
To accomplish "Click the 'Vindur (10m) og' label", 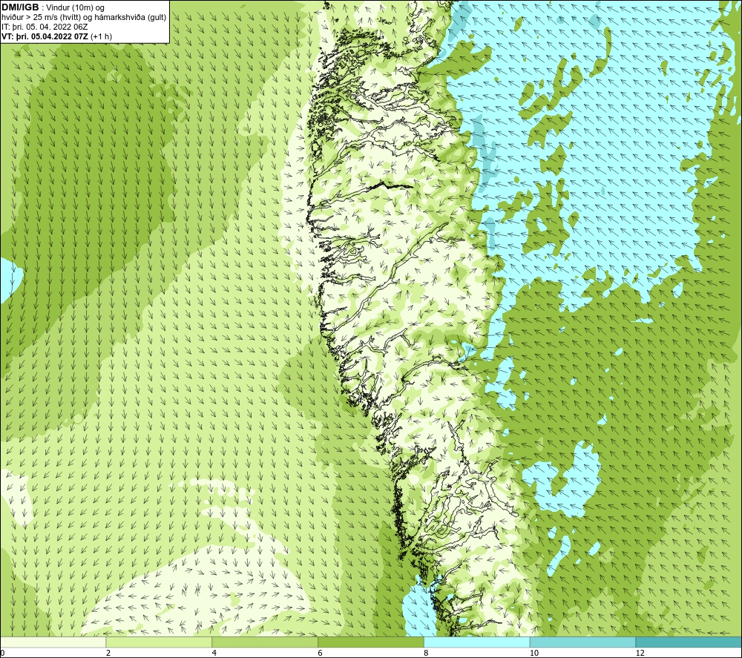I will [x=75, y=7].
